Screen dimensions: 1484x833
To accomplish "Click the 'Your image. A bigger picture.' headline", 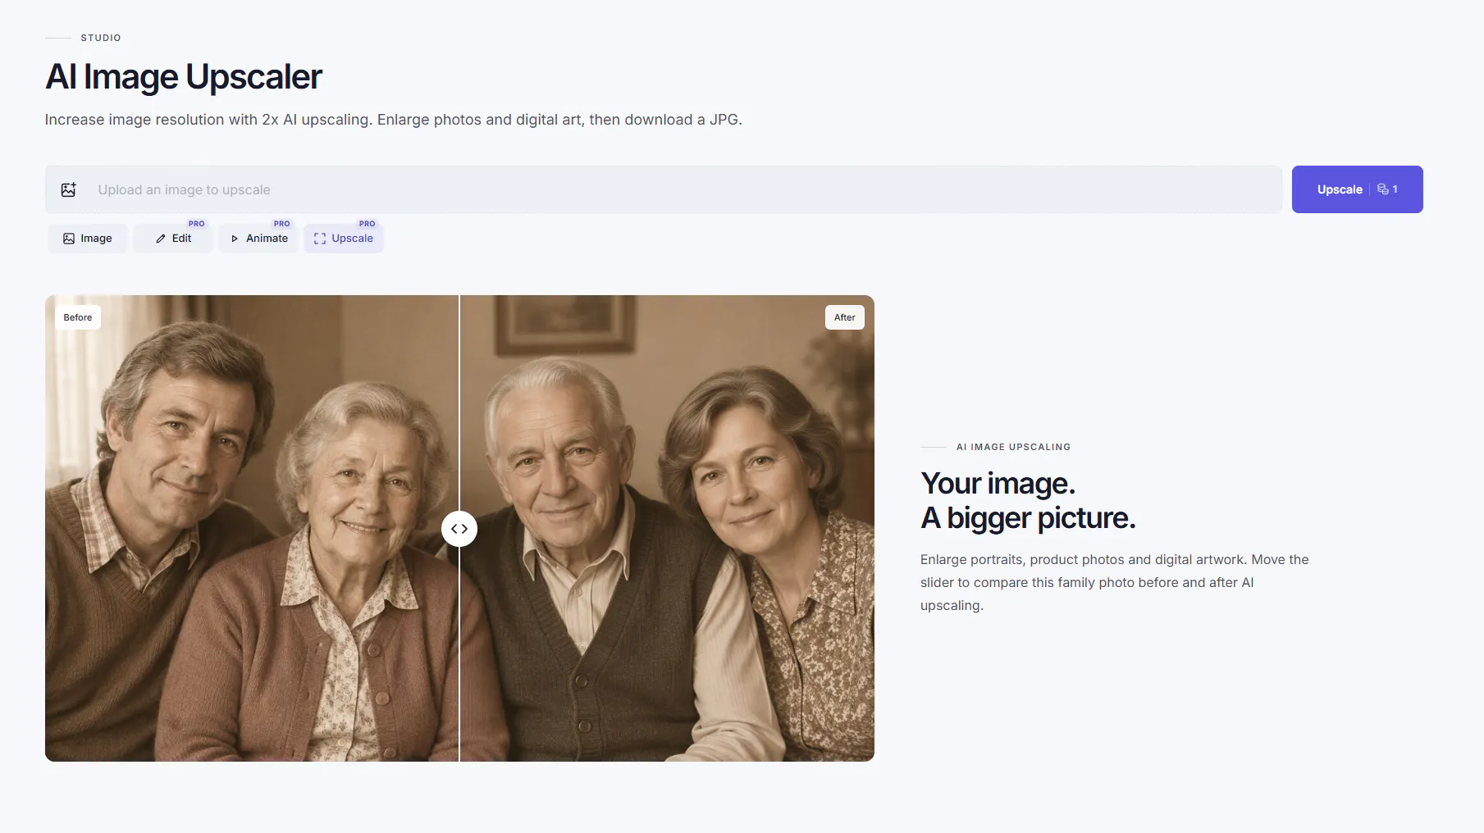I will 1028,500.
